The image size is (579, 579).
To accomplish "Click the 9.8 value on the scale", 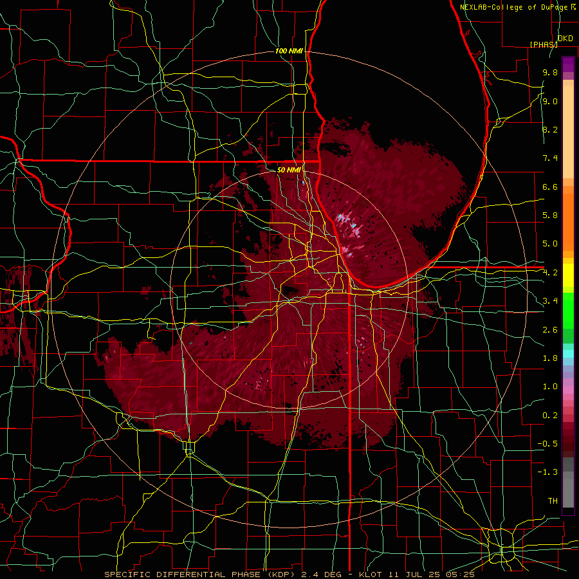I will coord(550,72).
